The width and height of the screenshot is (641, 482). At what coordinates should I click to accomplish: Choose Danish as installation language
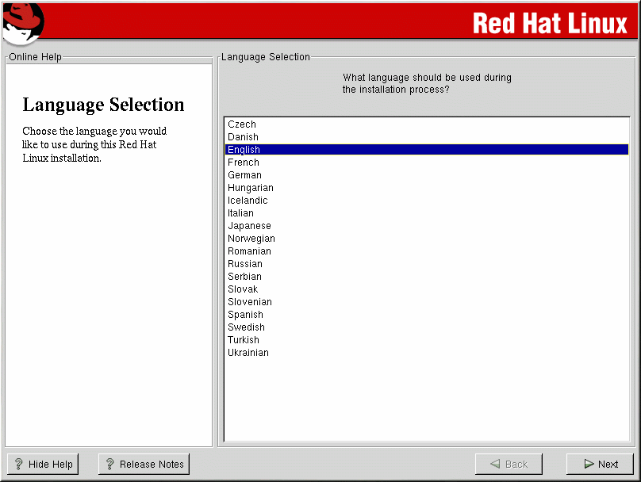243,137
